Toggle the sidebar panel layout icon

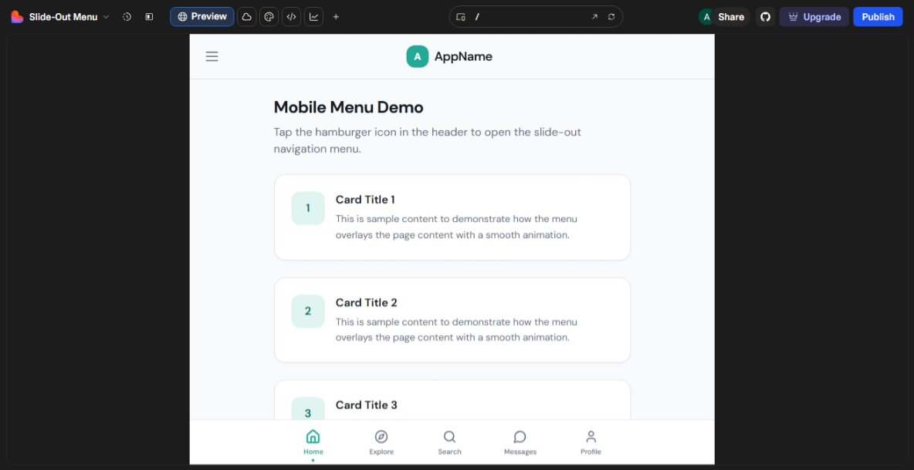click(149, 17)
